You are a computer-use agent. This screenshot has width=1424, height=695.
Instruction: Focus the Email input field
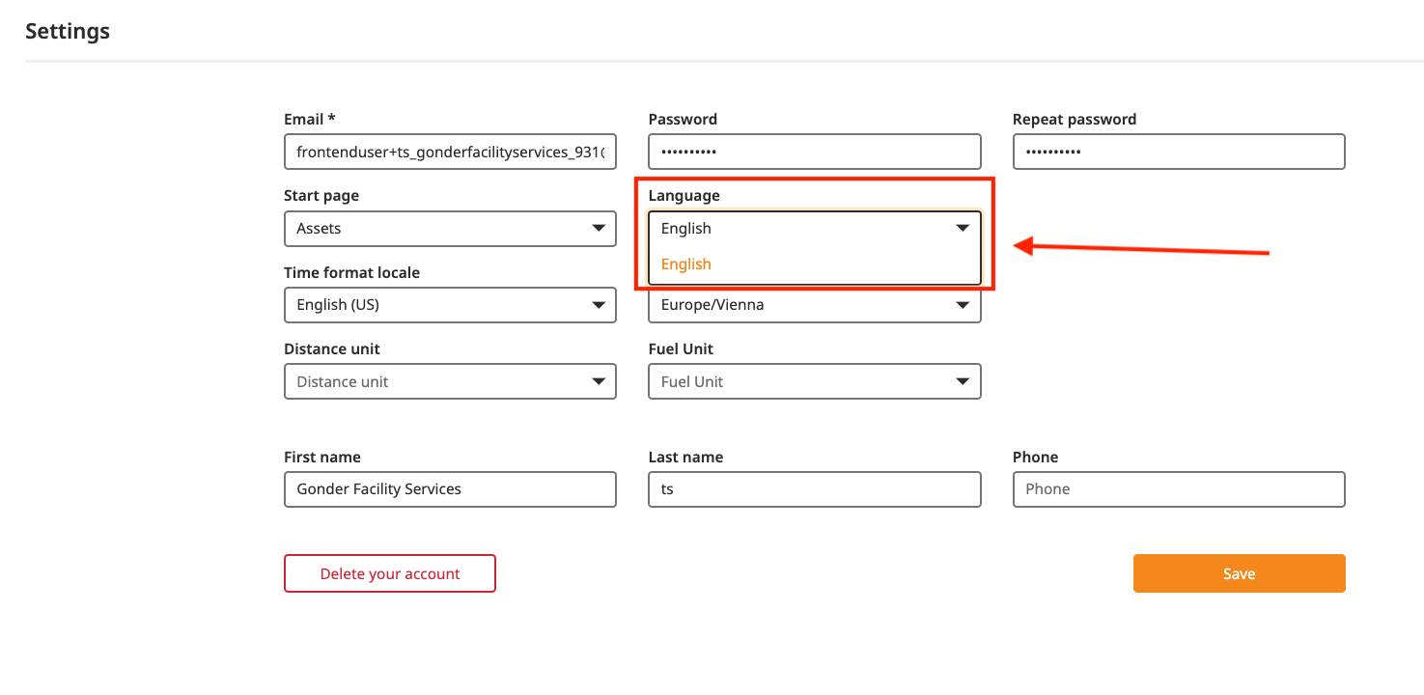tap(450, 152)
